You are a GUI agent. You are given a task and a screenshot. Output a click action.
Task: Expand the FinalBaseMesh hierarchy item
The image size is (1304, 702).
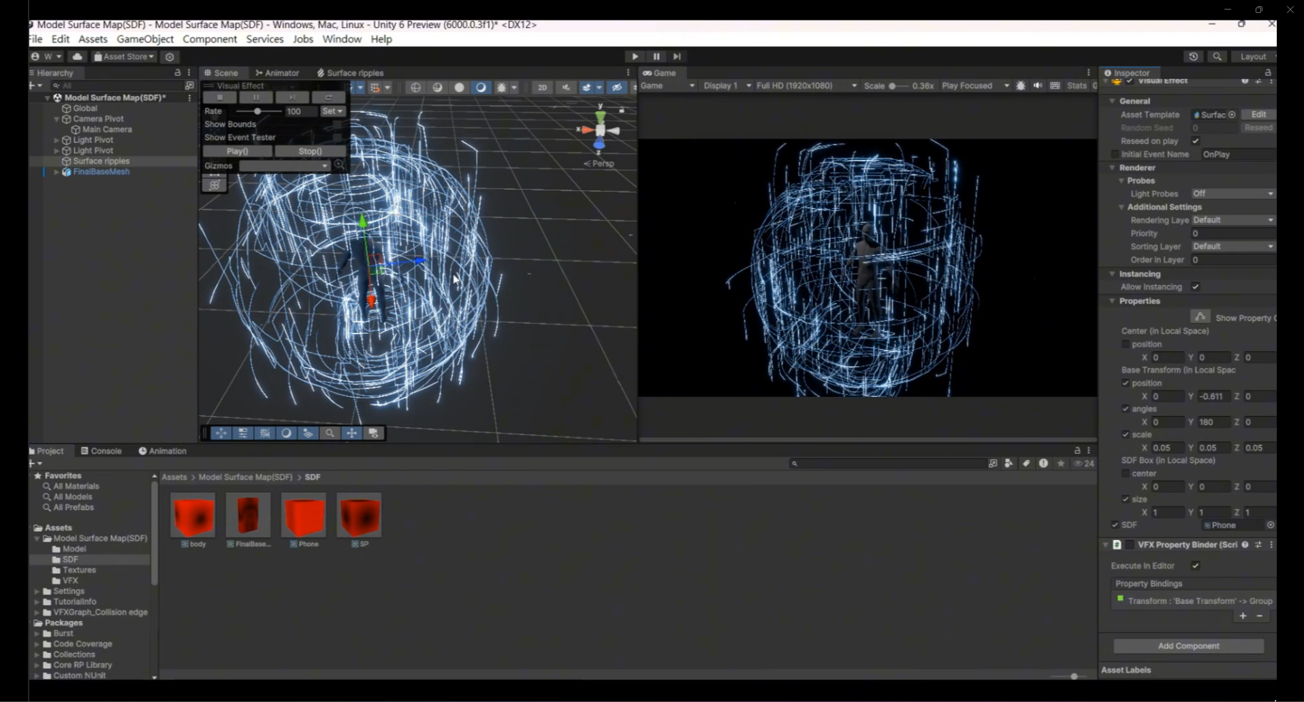(x=57, y=172)
